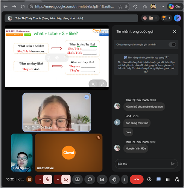This screenshot has width=184, height=188.
Task: Expand shared presentation to full screen
Action: (102, 84)
